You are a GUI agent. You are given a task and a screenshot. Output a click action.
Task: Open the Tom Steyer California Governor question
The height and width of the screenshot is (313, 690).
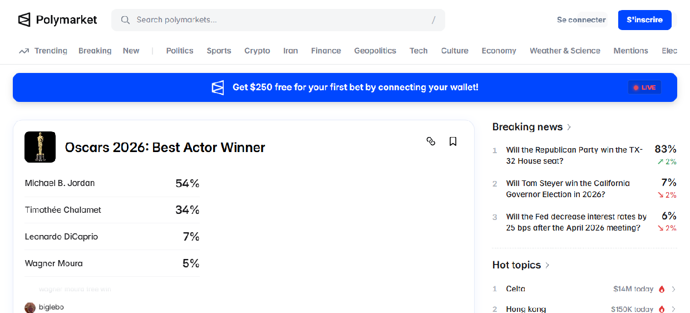coord(568,189)
